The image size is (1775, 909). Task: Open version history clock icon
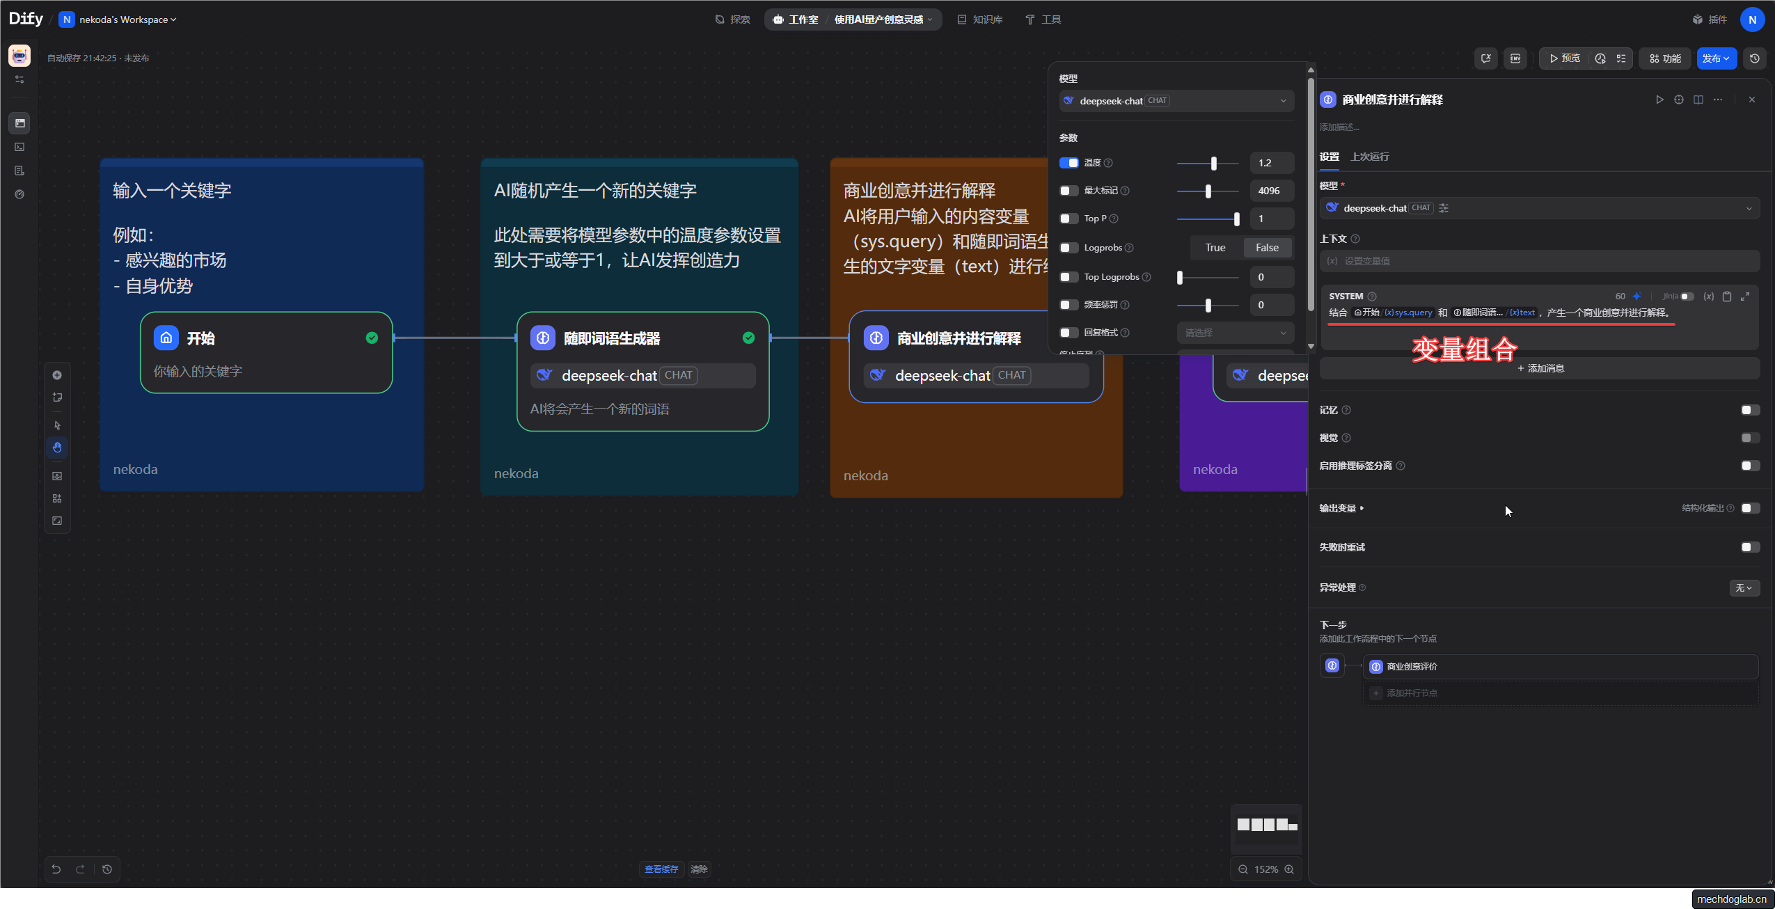tap(1755, 58)
